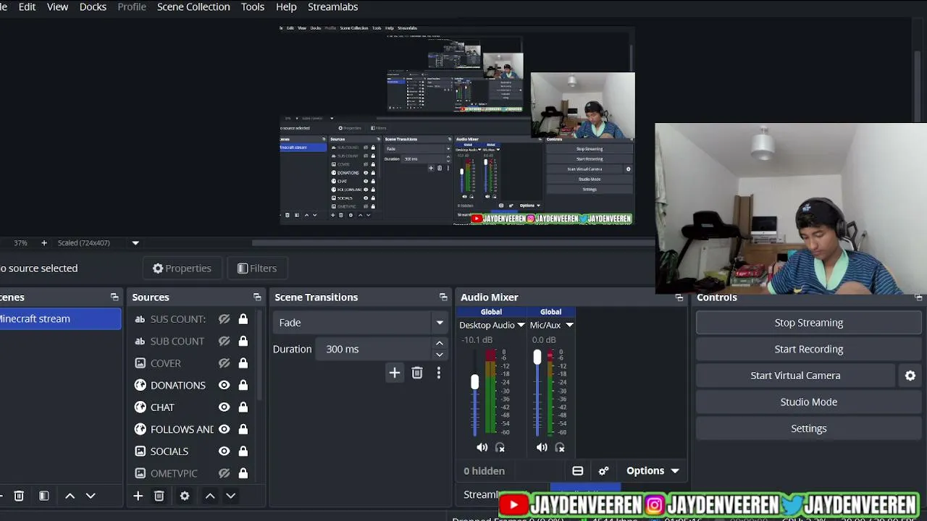Viewport: 927px width, 521px height.
Task: Open audio mixer Options dropdown
Action: pos(653,471)
